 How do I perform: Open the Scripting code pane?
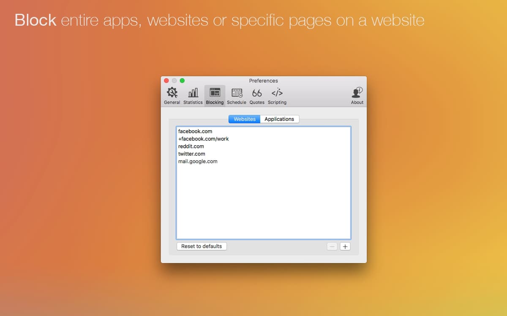(277, 96)
